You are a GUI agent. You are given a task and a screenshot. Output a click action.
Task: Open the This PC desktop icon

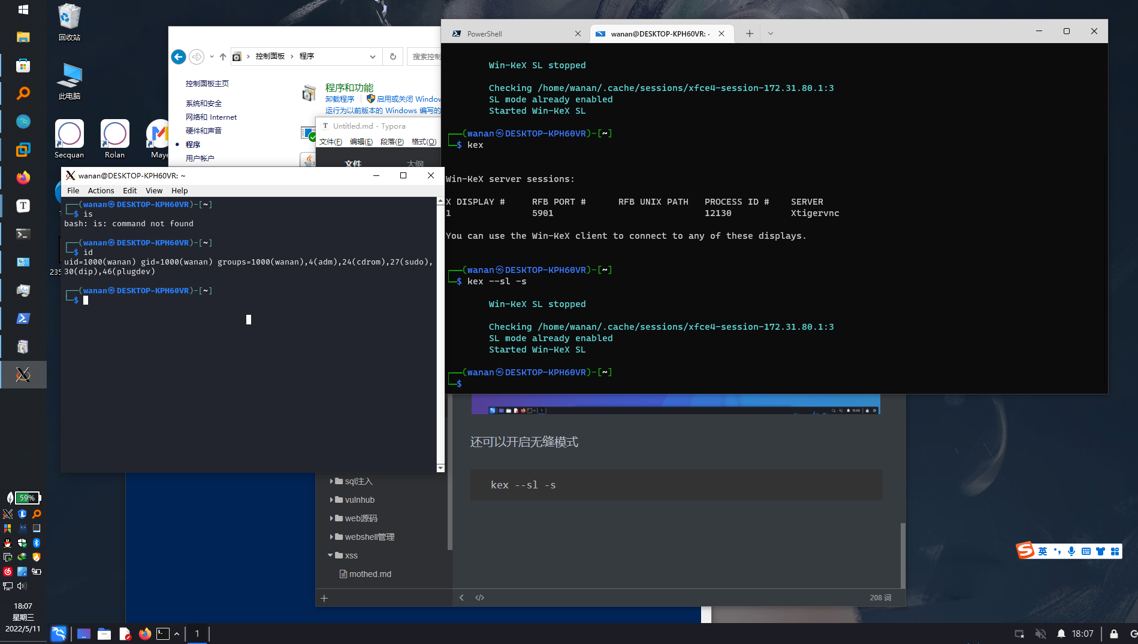pos(70,81)
